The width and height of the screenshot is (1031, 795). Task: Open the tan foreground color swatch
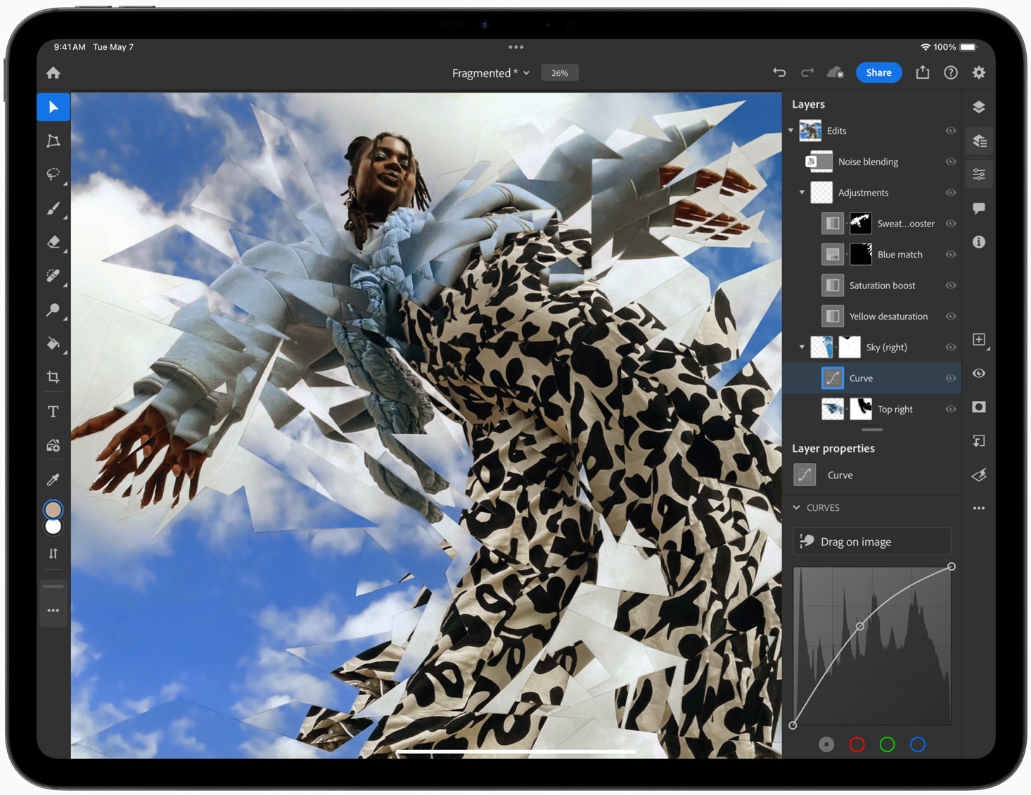tap(53, 509)
